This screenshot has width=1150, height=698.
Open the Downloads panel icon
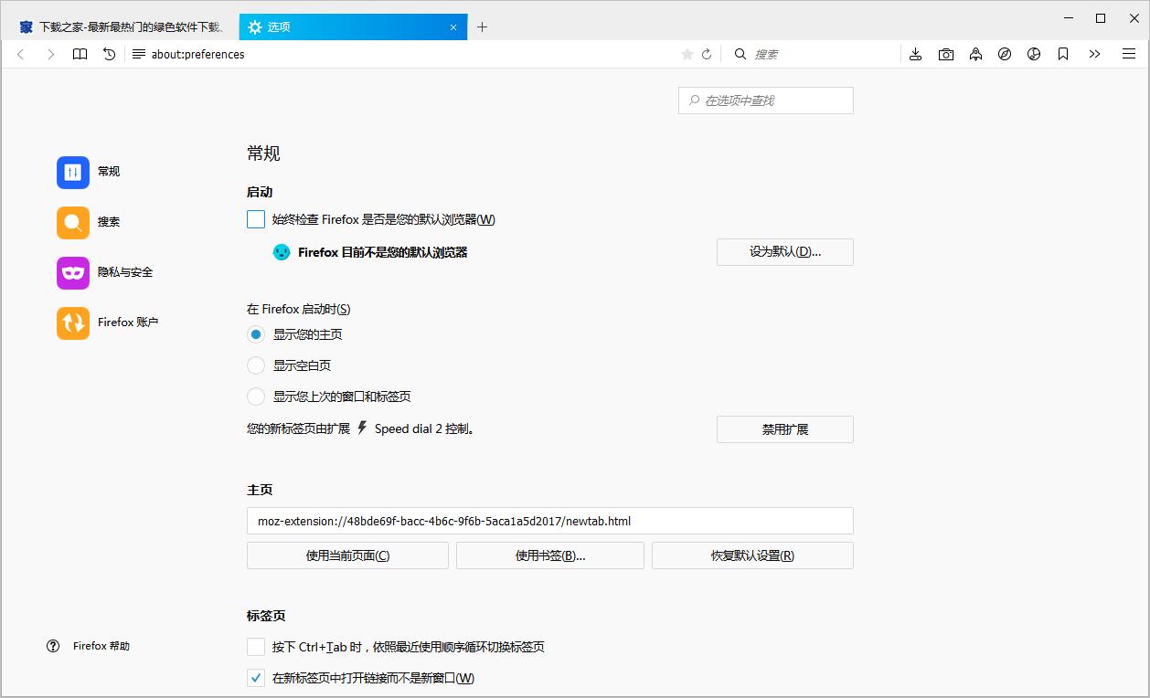(x=916, y=54)
